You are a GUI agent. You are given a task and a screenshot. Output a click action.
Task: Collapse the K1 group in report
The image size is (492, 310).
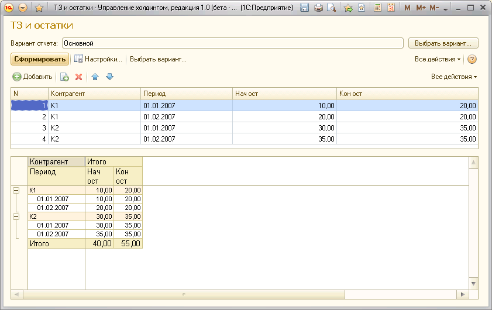tap(16, 190)
